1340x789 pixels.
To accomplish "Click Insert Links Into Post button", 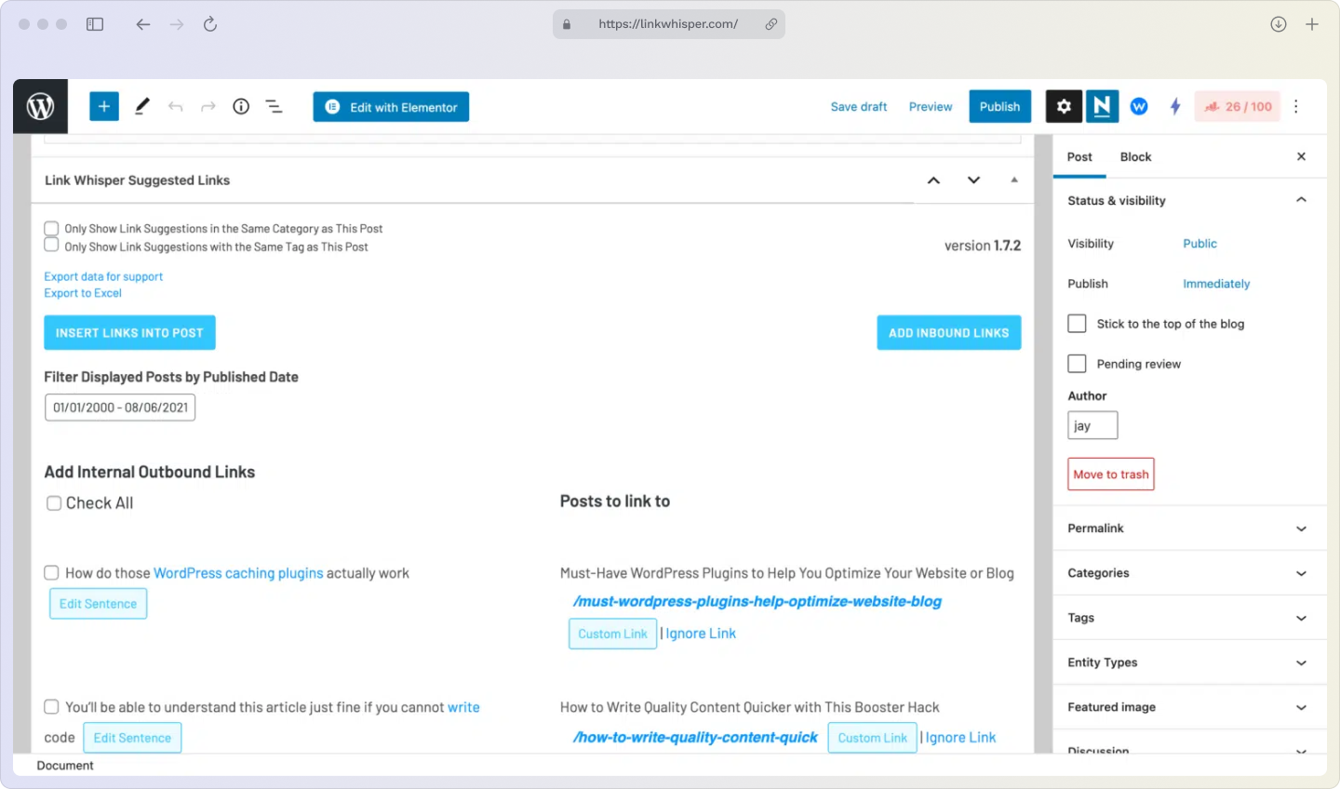I will pyautogui.click(x=129, y=333).
